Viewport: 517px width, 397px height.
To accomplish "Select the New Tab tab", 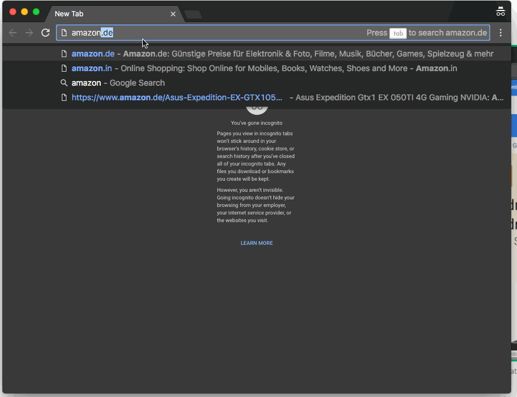I will click(115, 14).
